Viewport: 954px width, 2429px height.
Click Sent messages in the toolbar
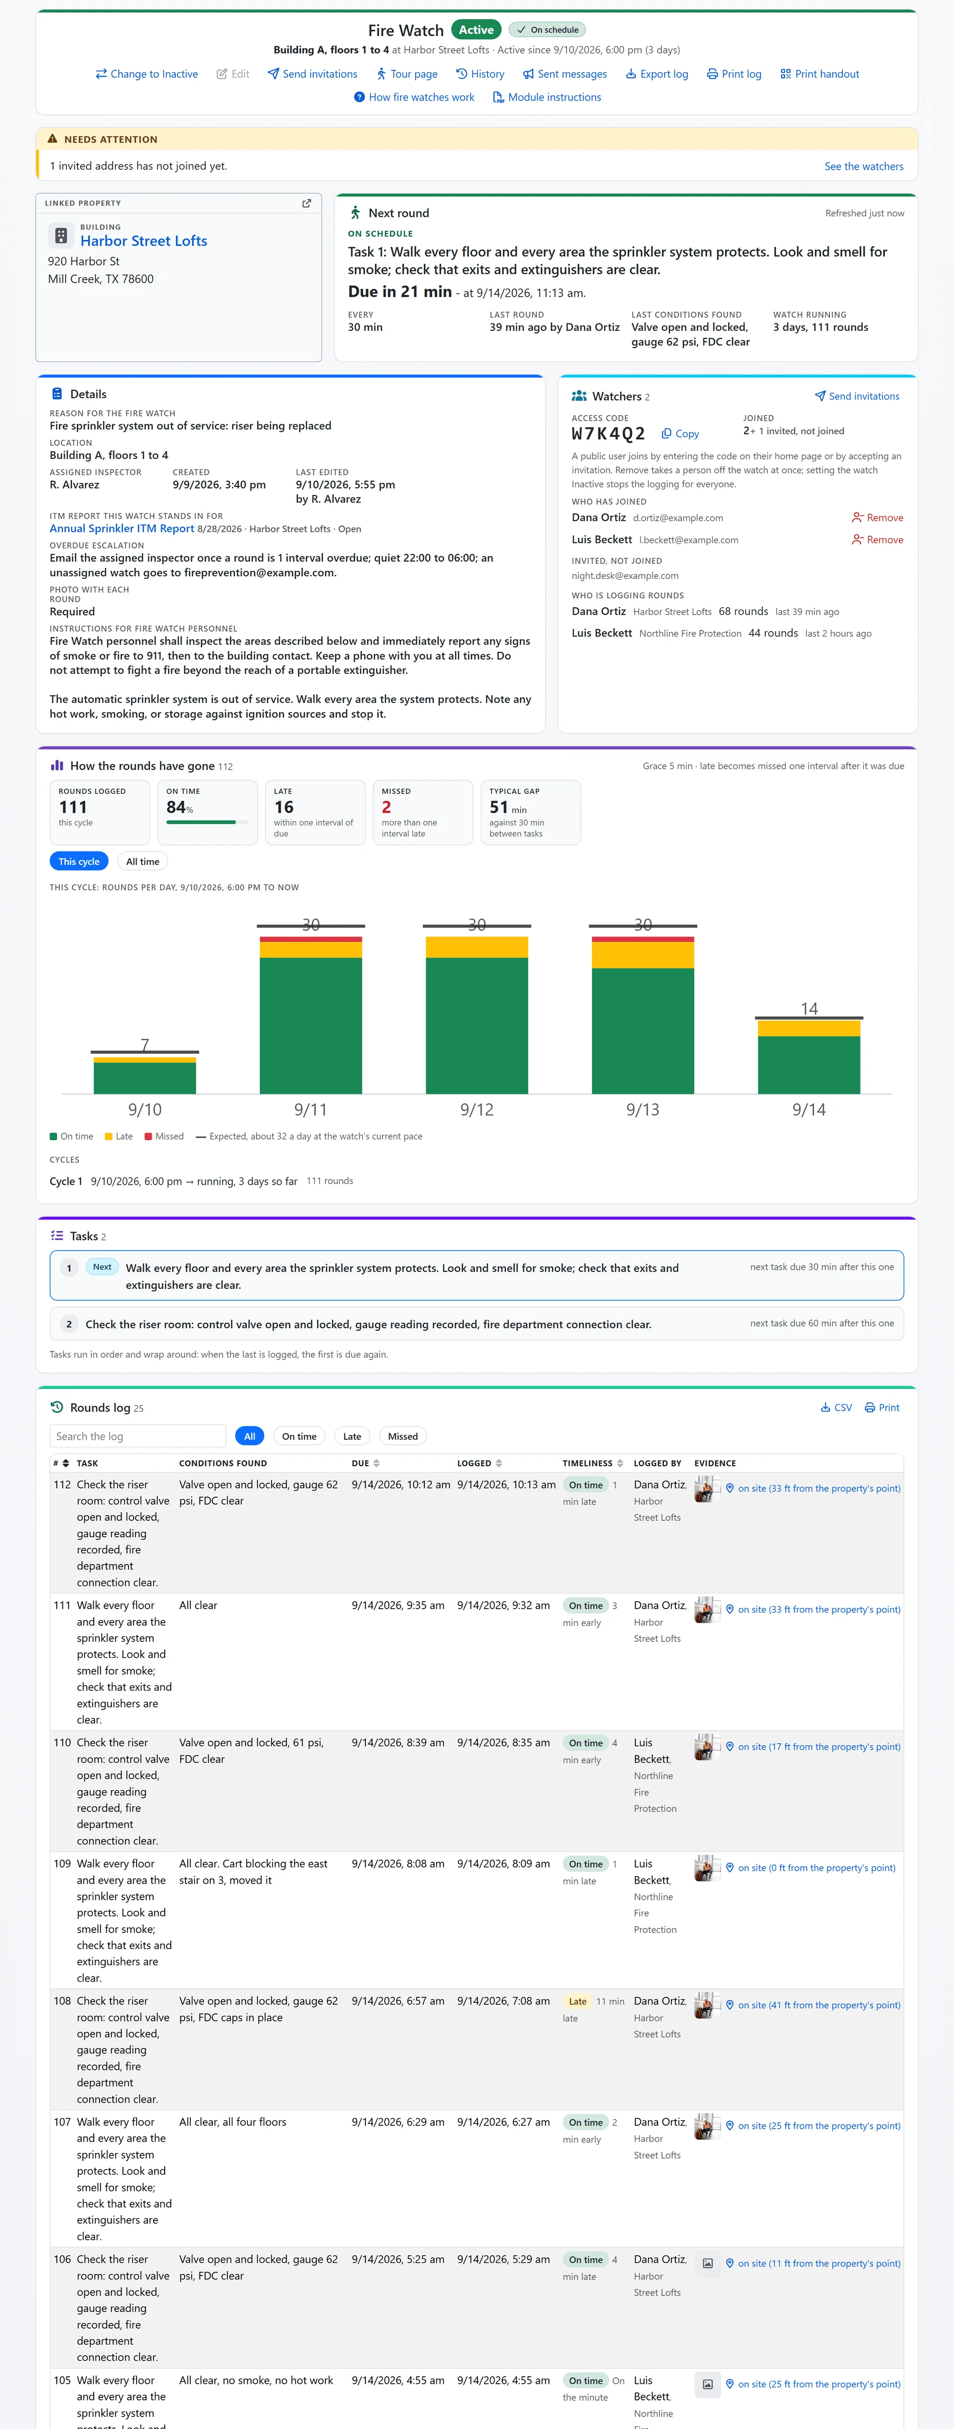coord(565,73)
